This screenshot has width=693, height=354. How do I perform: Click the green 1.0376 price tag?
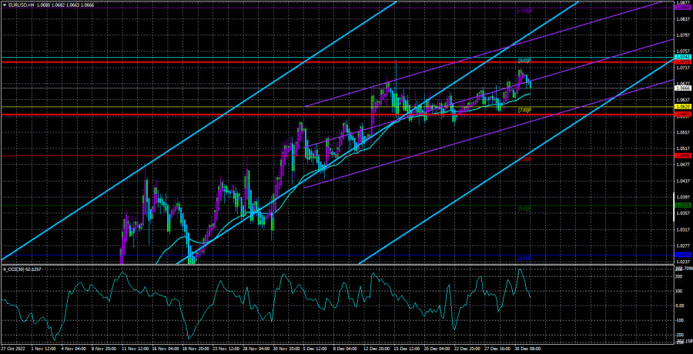point(683,205)
